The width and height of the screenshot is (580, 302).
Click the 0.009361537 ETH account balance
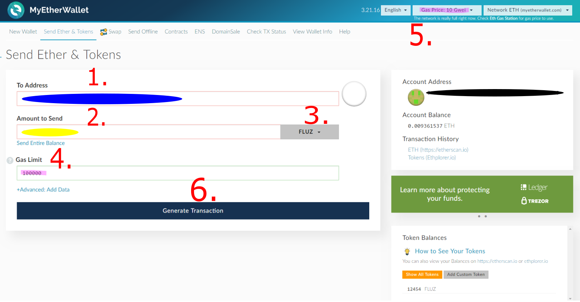coord(431,126)
